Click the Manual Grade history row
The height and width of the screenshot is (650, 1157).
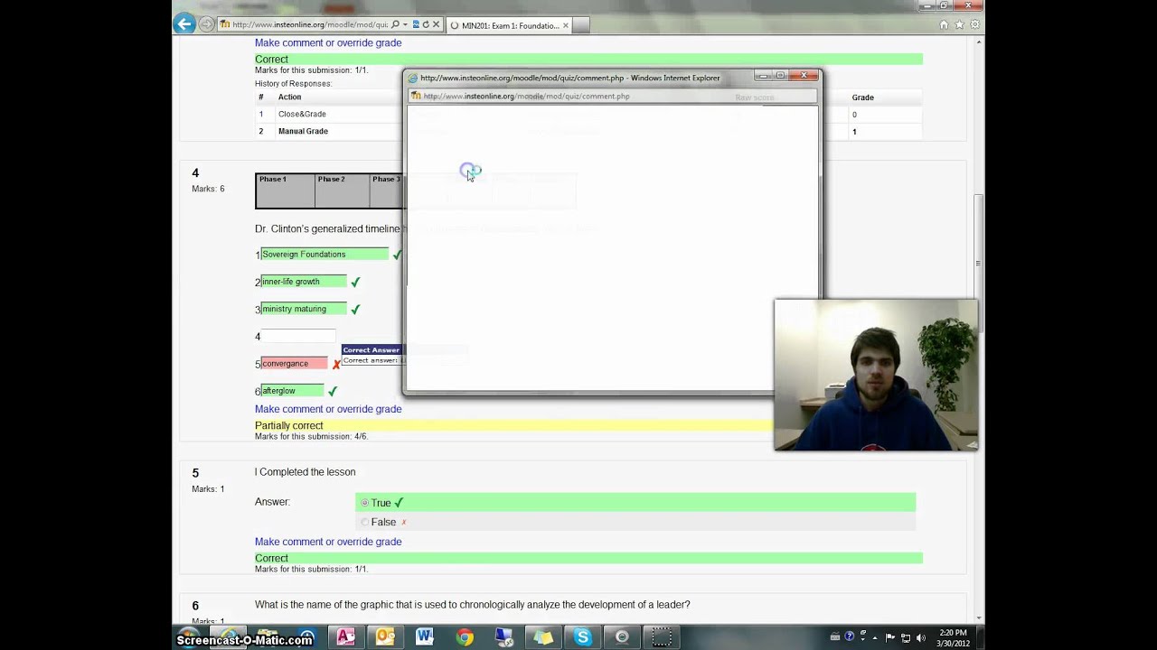click(588, 131)
